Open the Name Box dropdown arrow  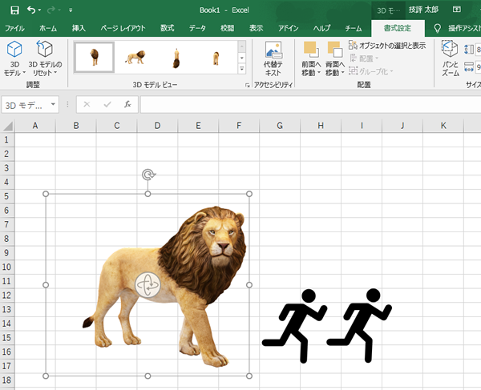click(53, 105)
